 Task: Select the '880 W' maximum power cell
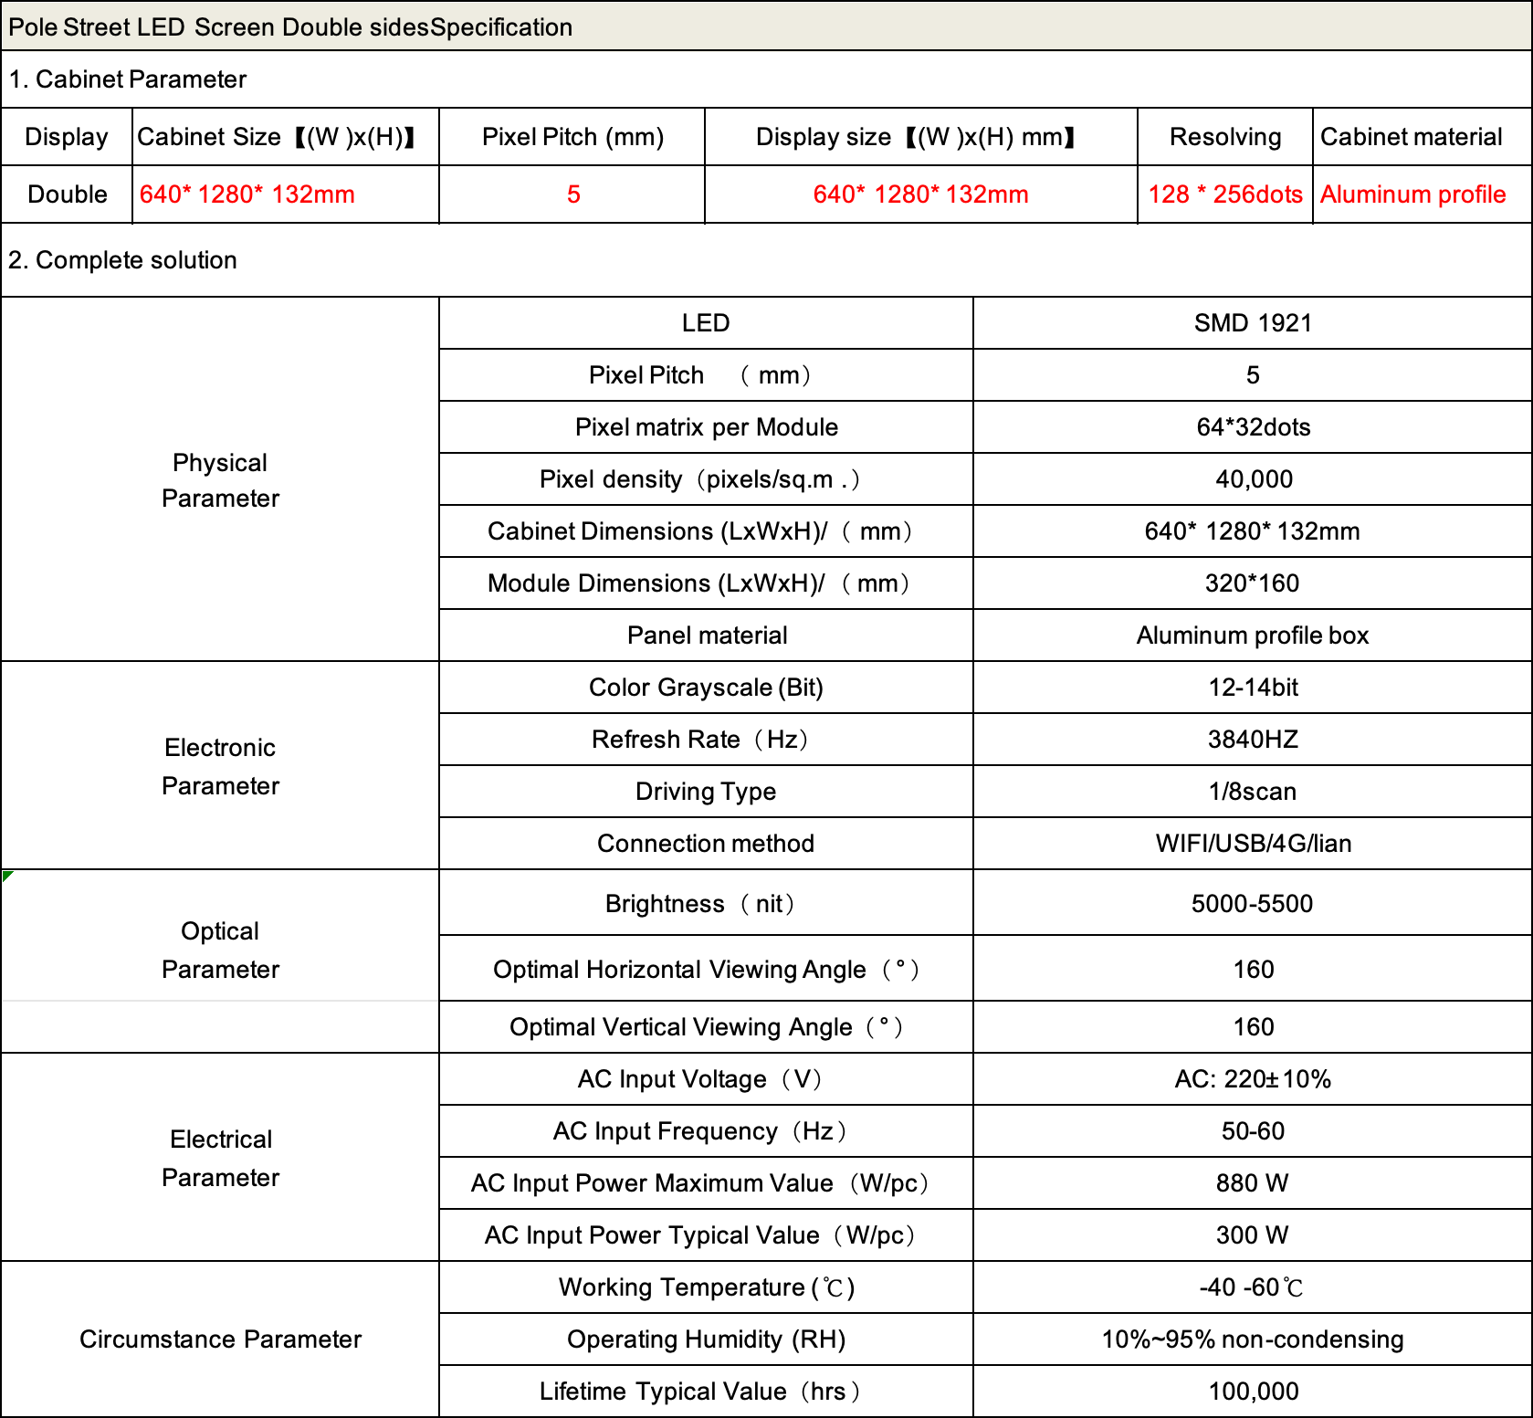click(x=1252, y=1183)
